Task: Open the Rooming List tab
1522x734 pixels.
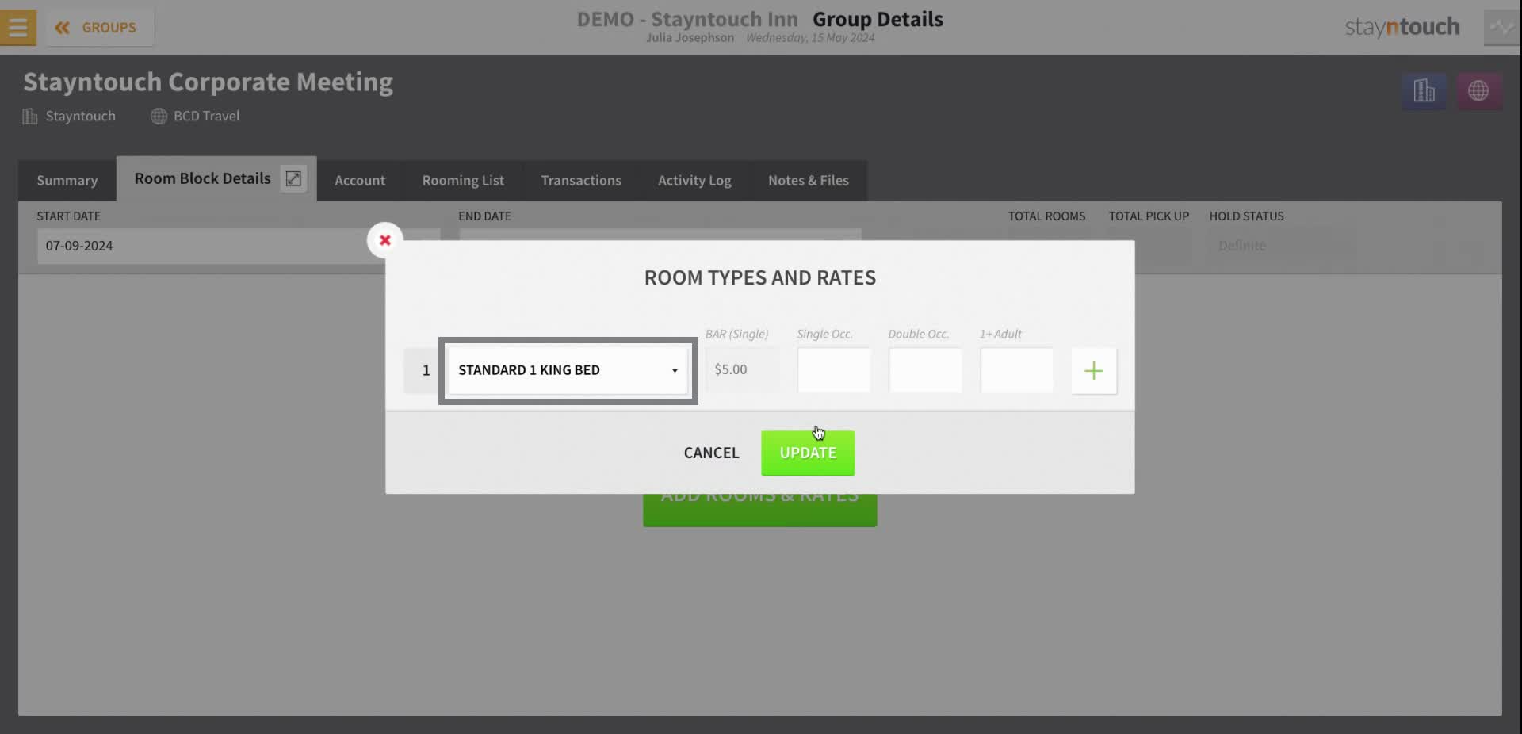Action: point(463,180)
